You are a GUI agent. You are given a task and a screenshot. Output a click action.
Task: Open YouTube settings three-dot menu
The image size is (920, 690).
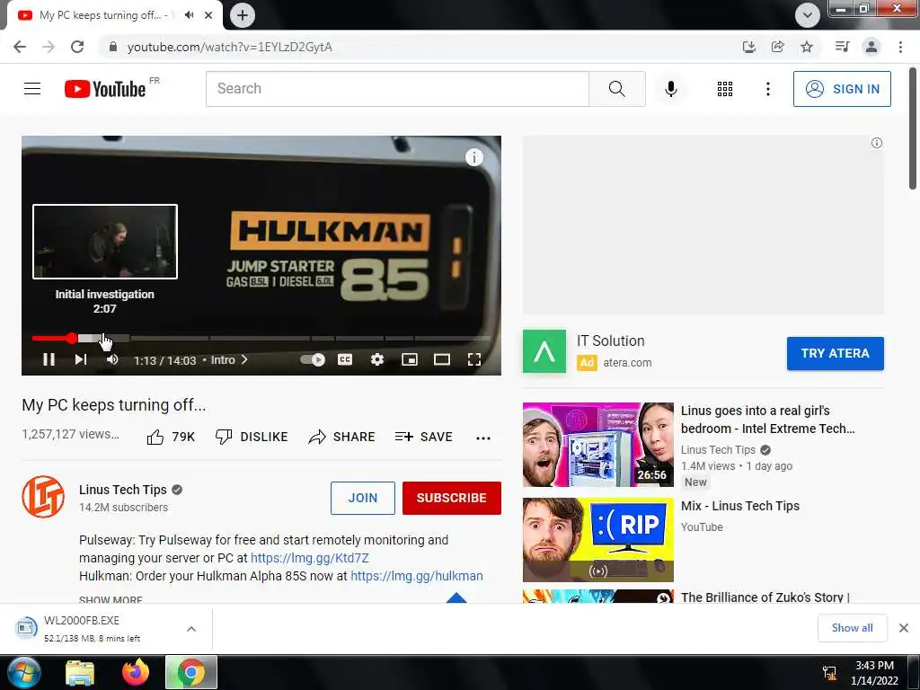[x=768, y=89]
